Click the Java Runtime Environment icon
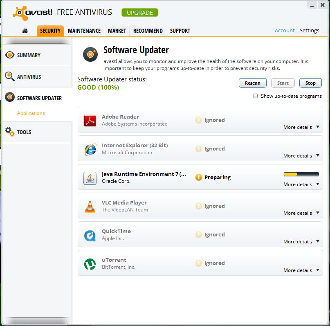 click(x=90, y=178)
